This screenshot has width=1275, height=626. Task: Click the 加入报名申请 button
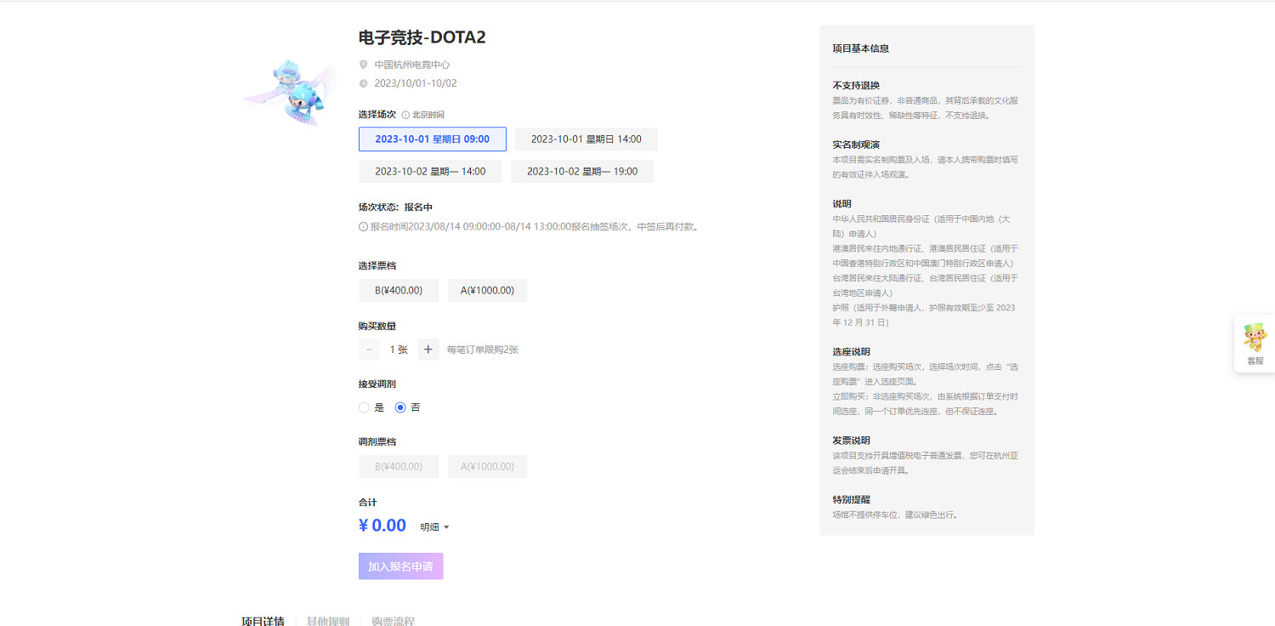click(400, 566)
